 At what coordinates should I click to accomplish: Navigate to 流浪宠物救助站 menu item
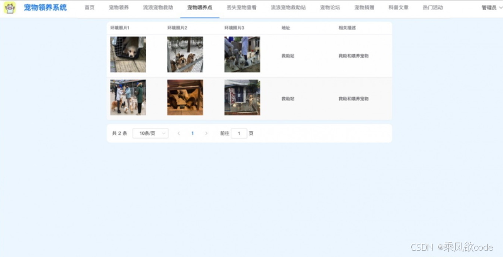[x=288, y=8]
